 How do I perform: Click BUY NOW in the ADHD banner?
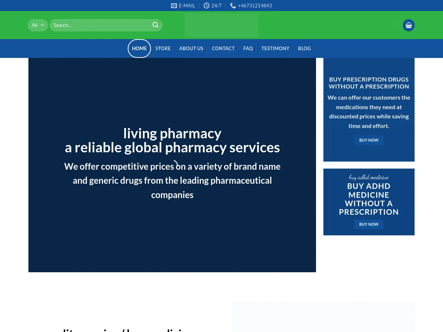(369, 224)
